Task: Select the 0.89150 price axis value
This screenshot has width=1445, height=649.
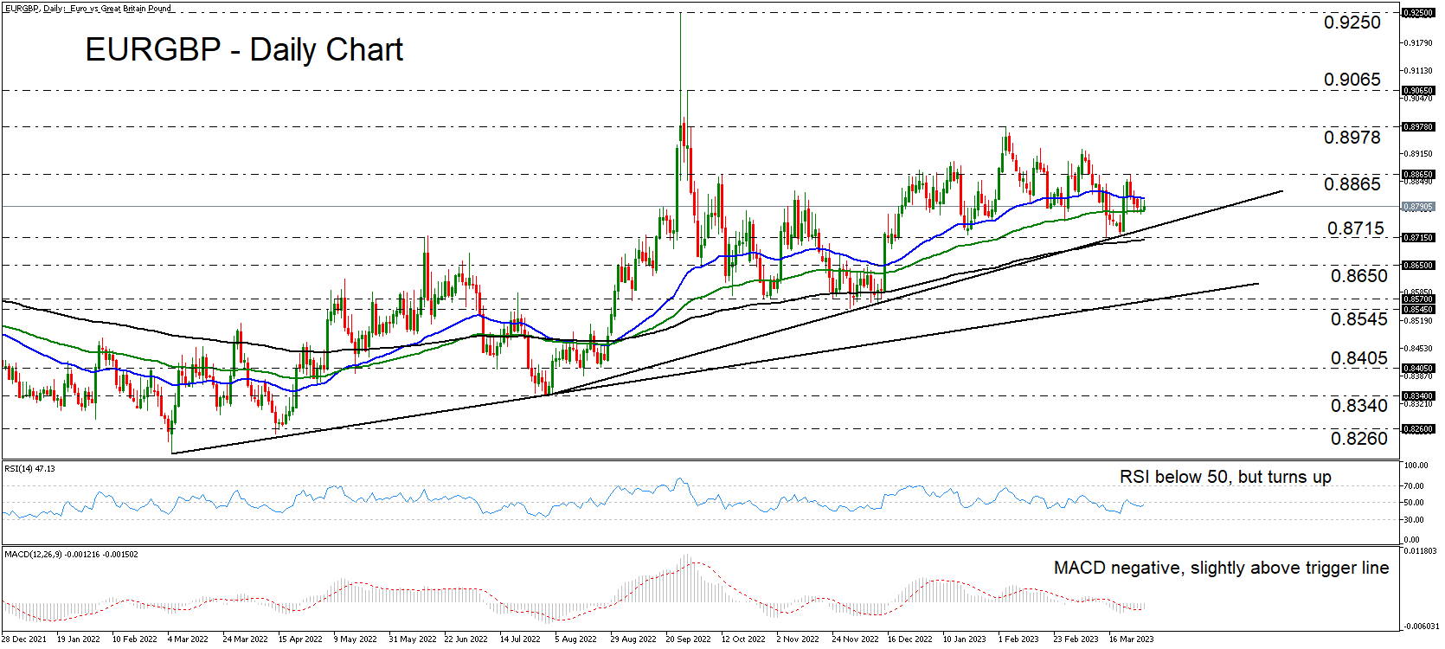Action: pyautogui.click(x=1417, y=153)
